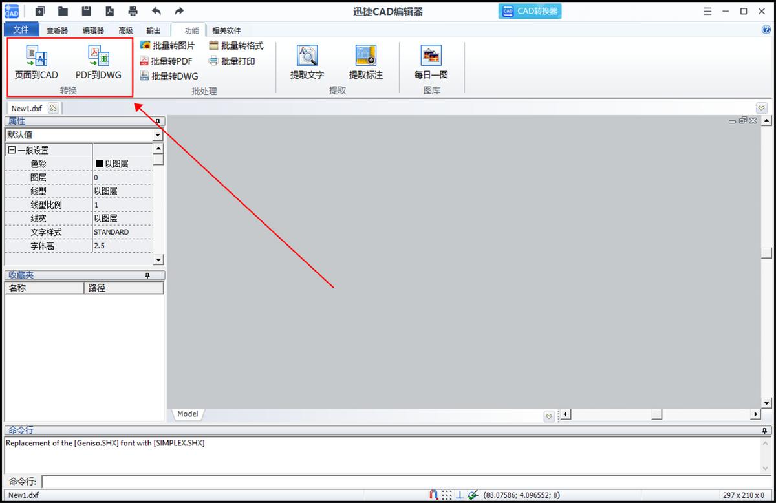
Task: Click the 线型 property row
Action: click(x=79, y=191)
